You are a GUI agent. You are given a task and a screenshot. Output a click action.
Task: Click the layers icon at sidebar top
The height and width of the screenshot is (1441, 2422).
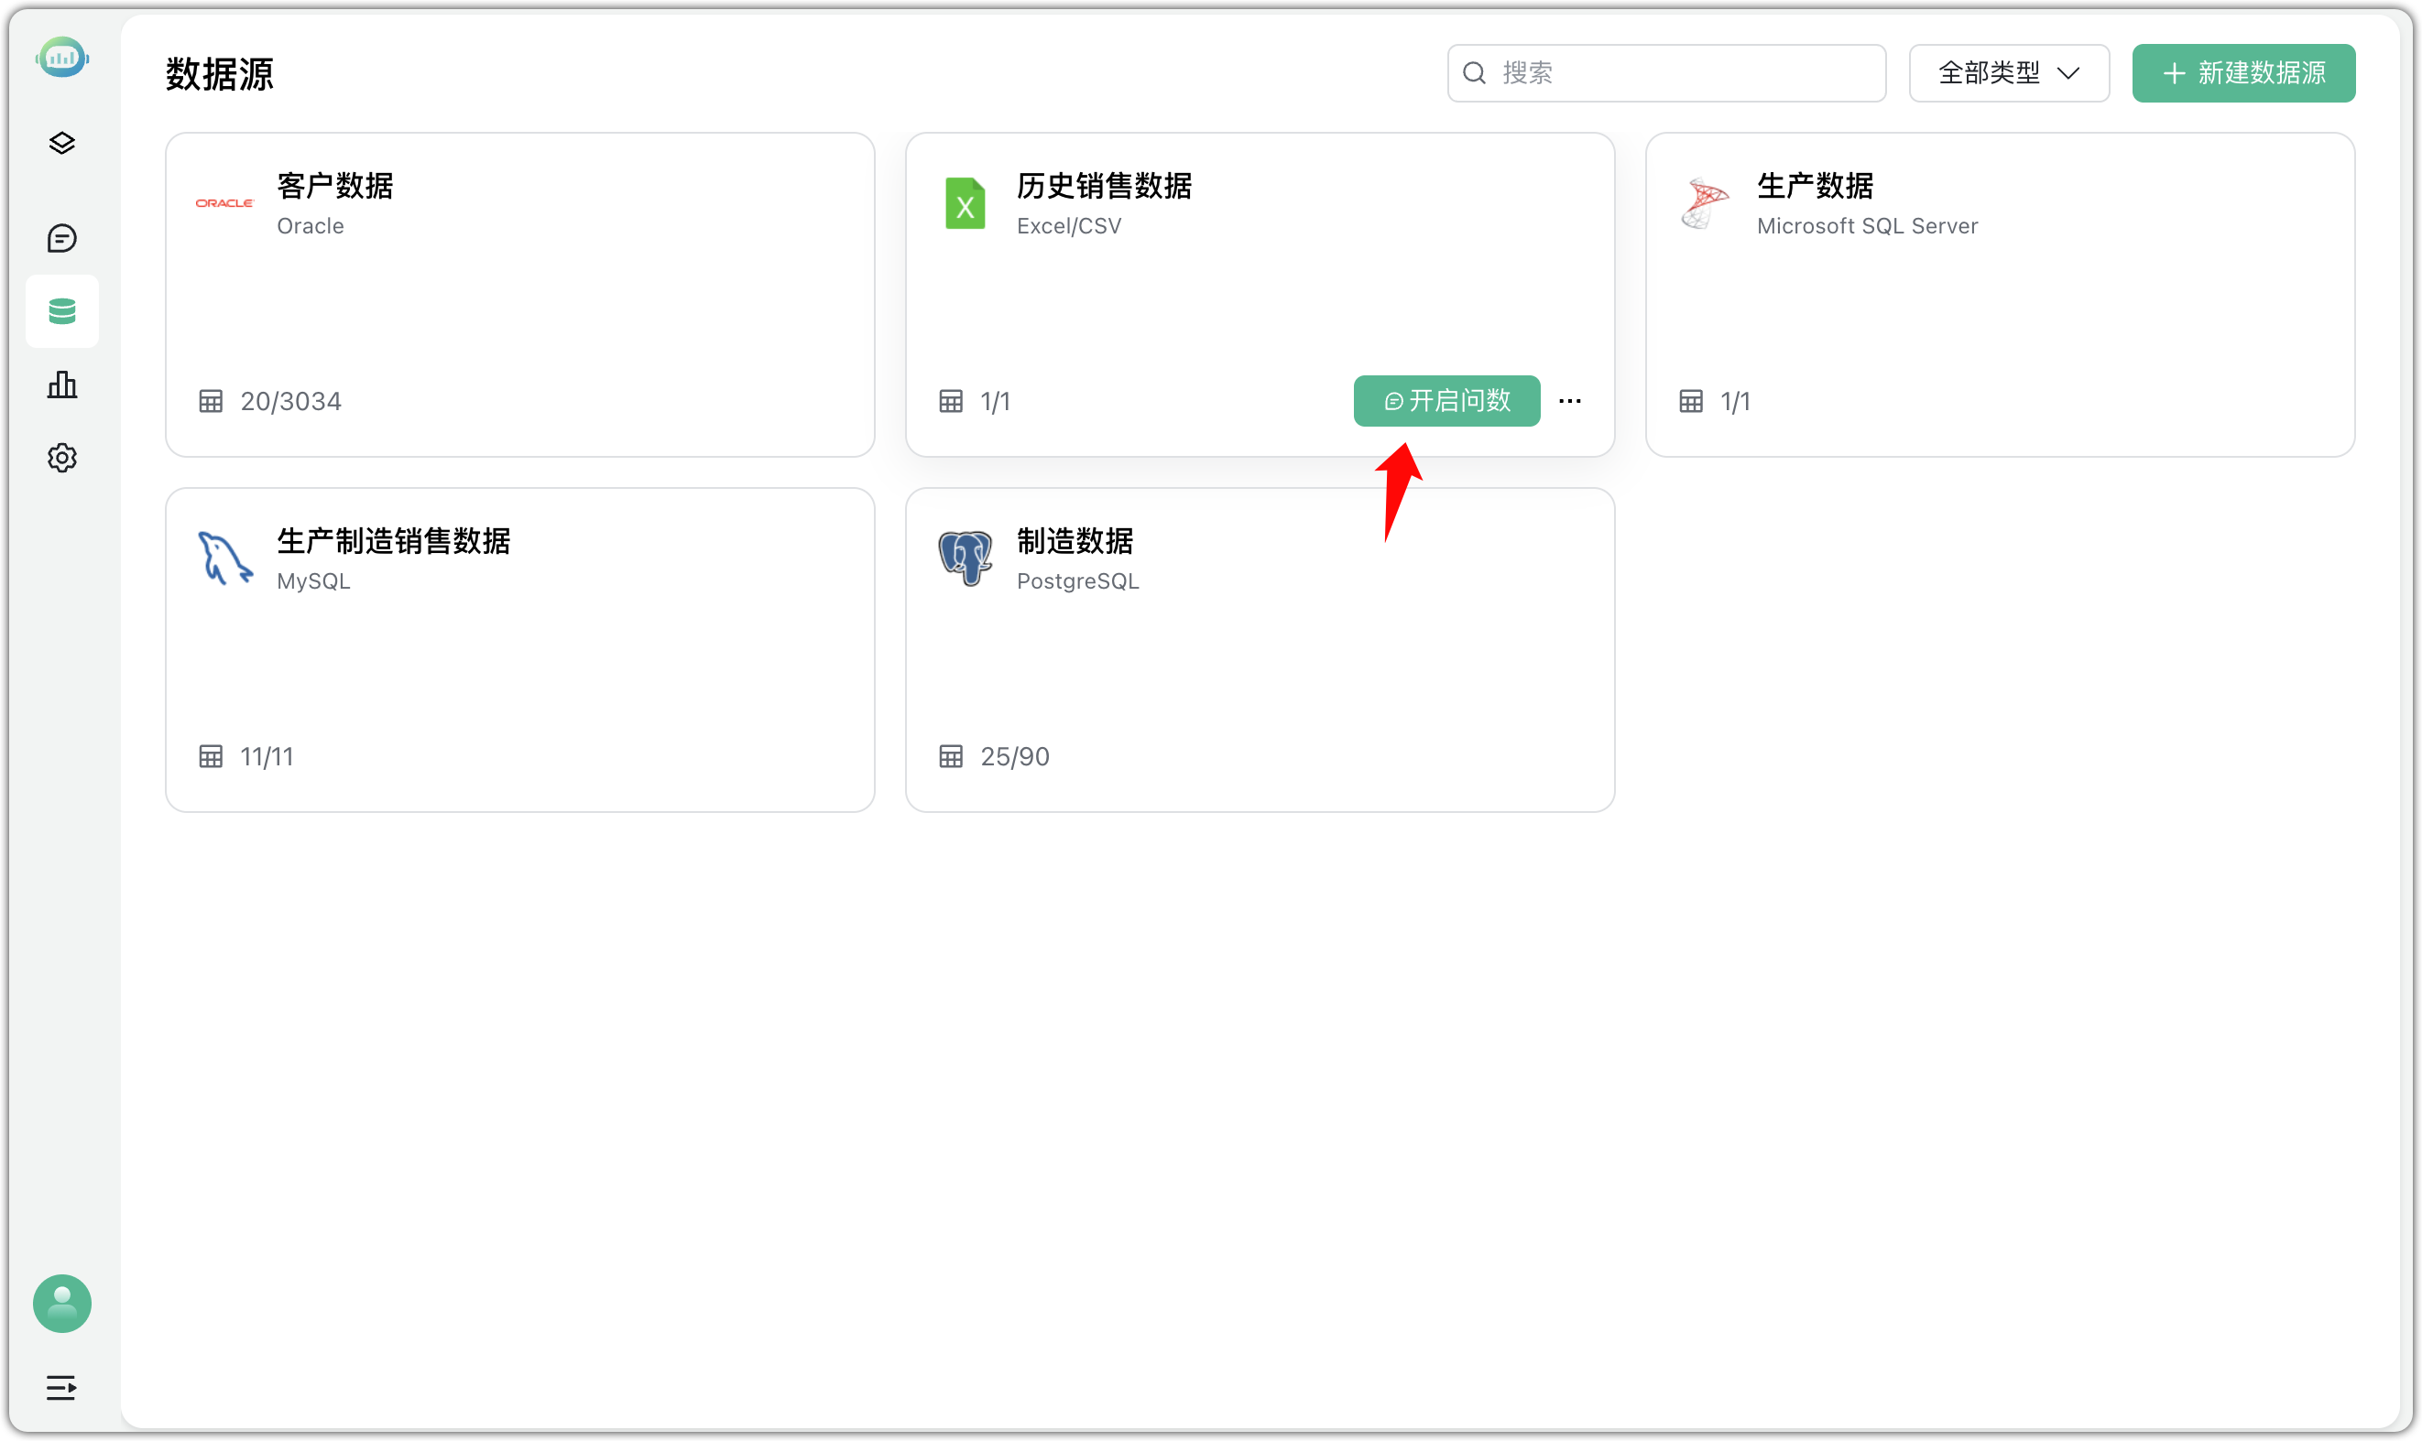[61, 143]
